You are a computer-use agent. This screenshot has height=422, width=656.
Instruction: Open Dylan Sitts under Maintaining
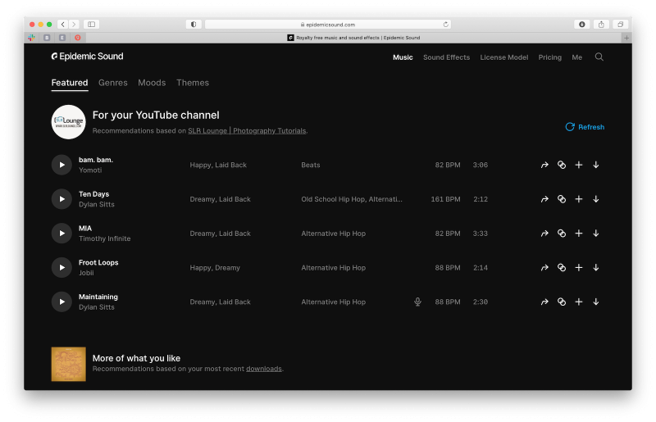point(97,307)
